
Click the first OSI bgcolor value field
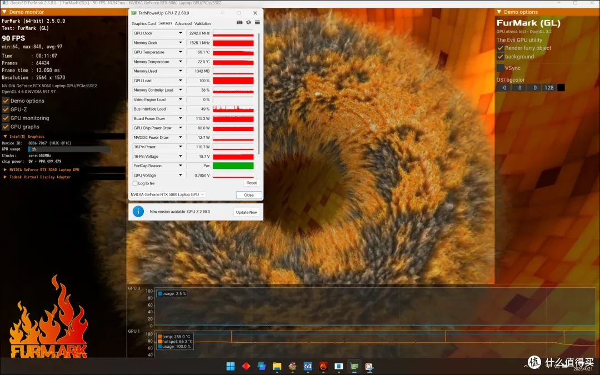pos(504,88)
